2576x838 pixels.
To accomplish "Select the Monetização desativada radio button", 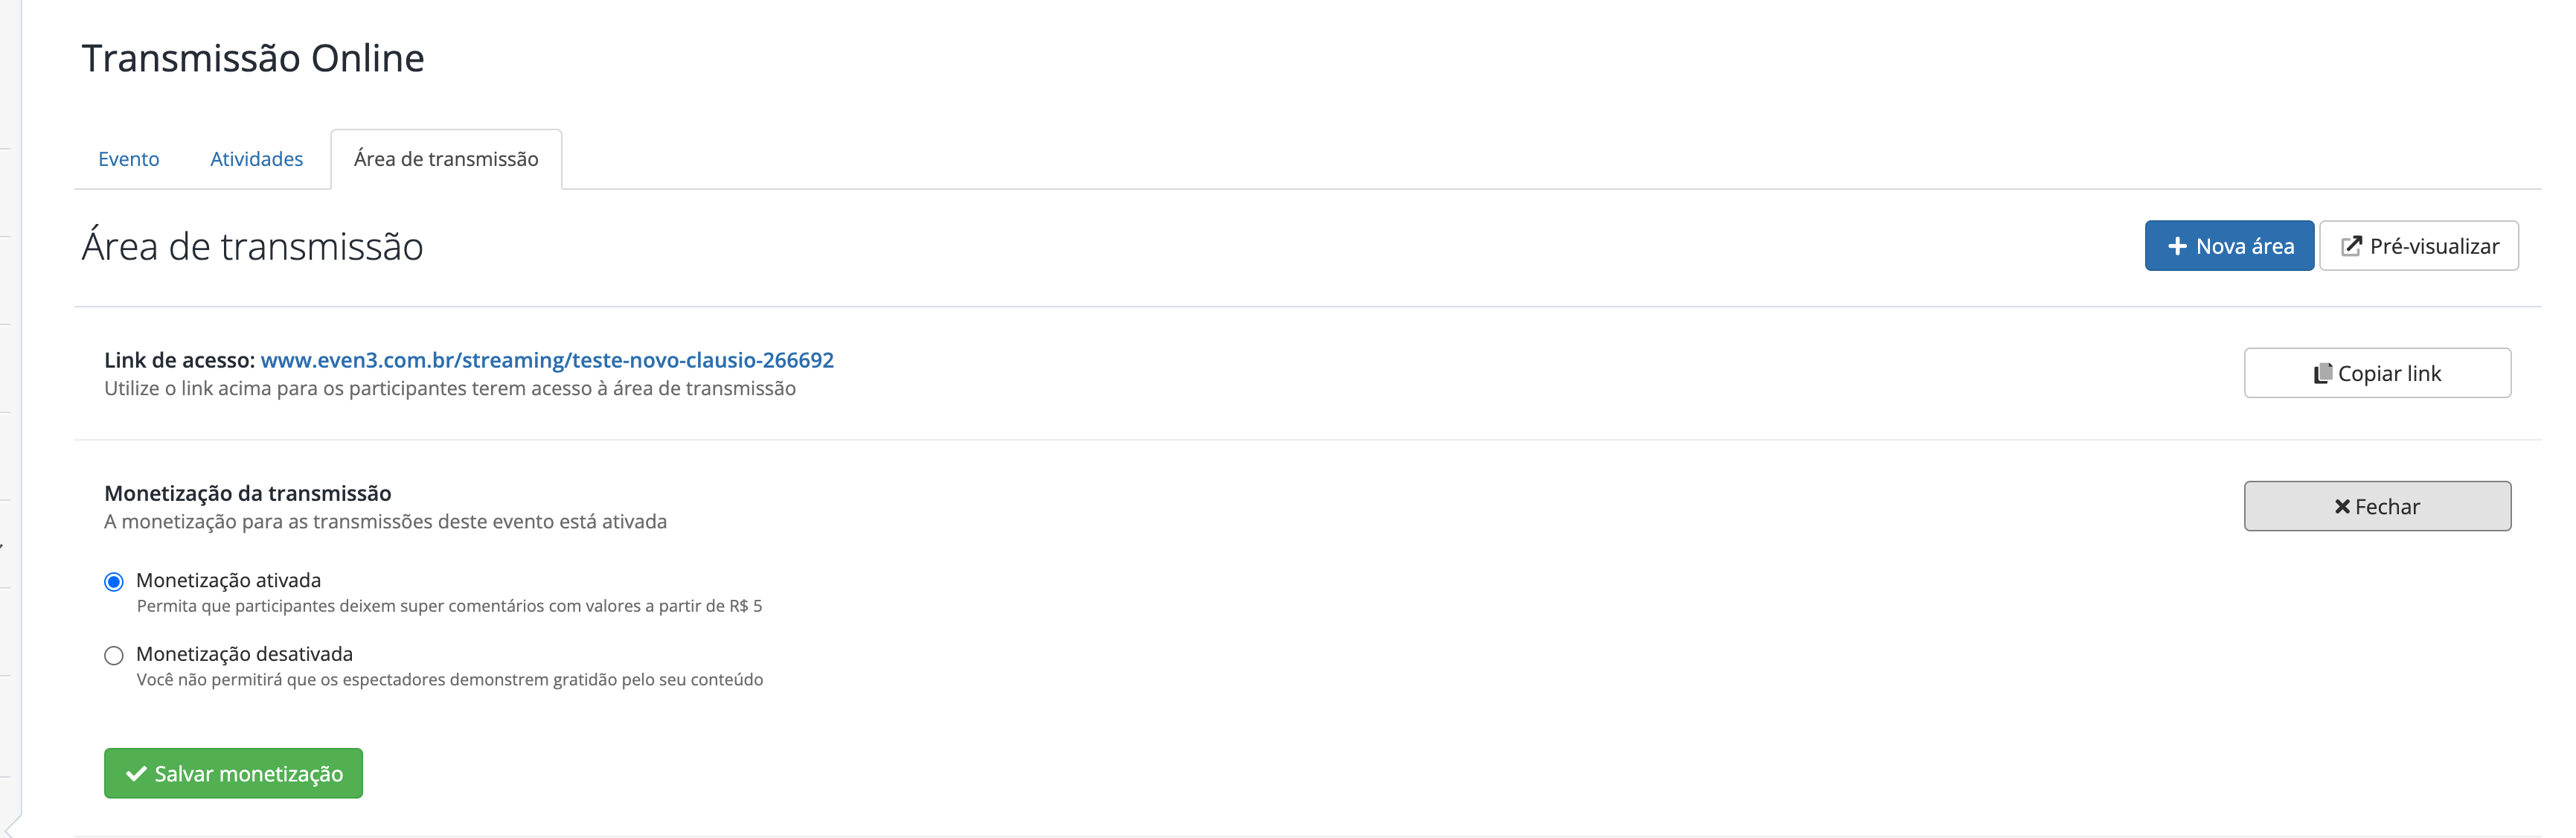I will pos(114,656).
